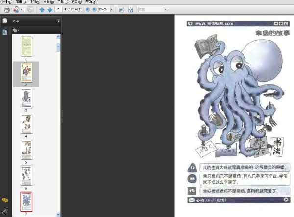
Task: Click the 书法 sign in the illustration
Action: pyautogui.click(x=277, y=147)
